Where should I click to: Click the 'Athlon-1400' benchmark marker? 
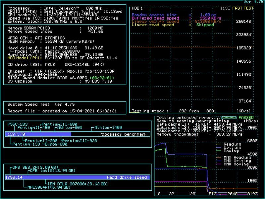point(108,128)
